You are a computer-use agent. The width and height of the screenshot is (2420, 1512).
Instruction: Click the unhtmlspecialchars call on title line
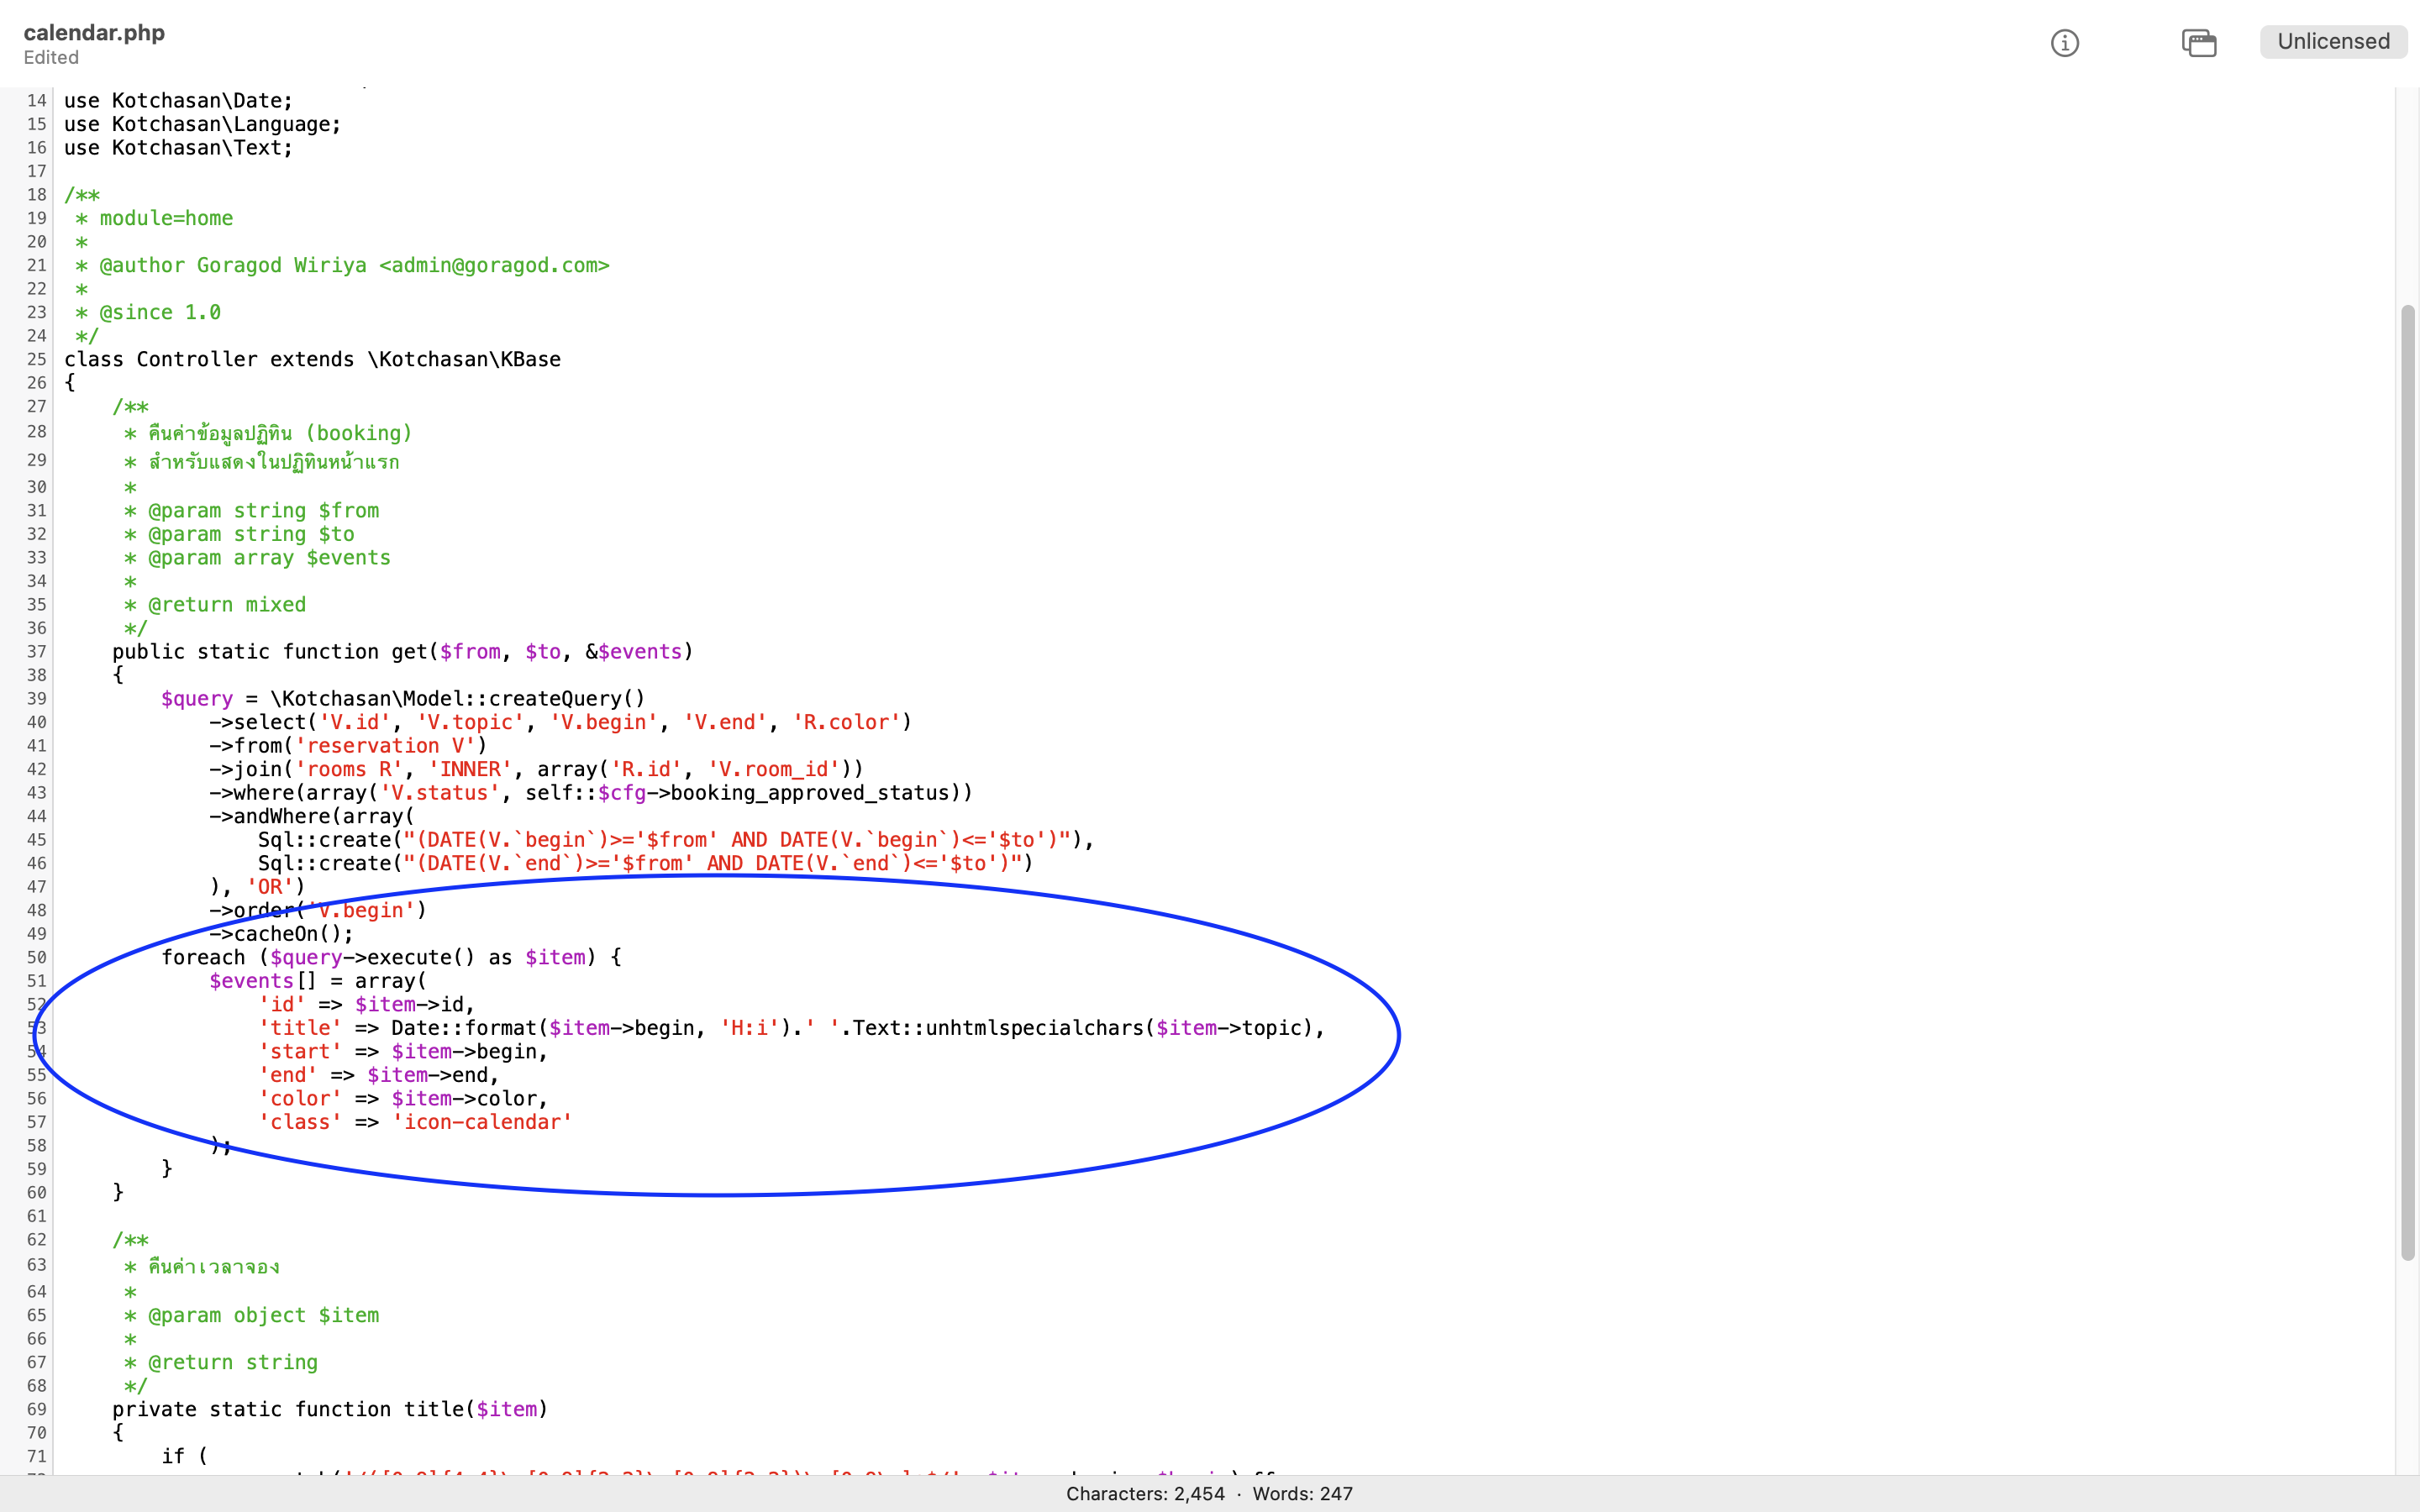coord(1034,1028)
